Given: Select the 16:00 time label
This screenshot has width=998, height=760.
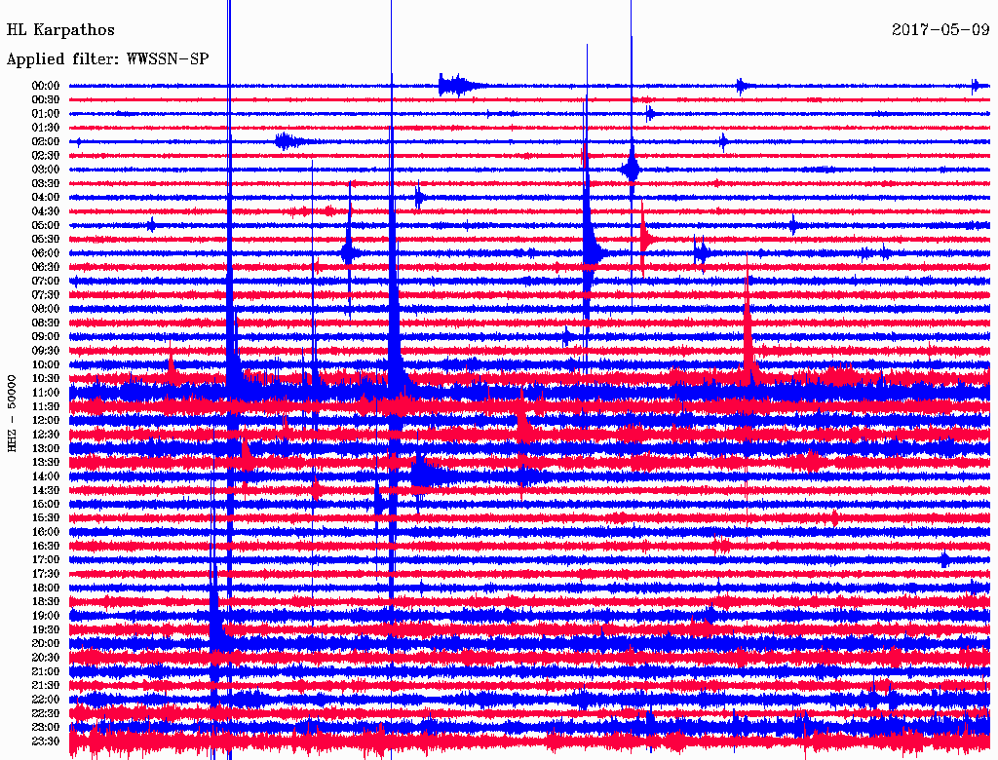Looking at the screenshot, I should coord(46,532).
